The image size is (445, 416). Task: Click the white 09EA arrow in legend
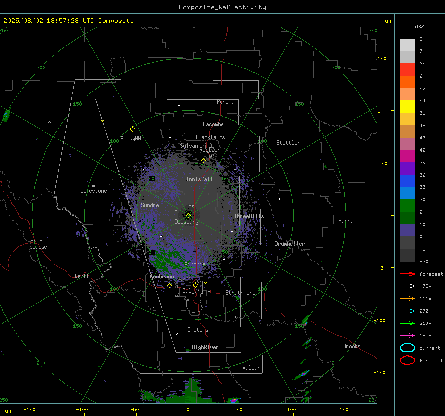point(407,286)
